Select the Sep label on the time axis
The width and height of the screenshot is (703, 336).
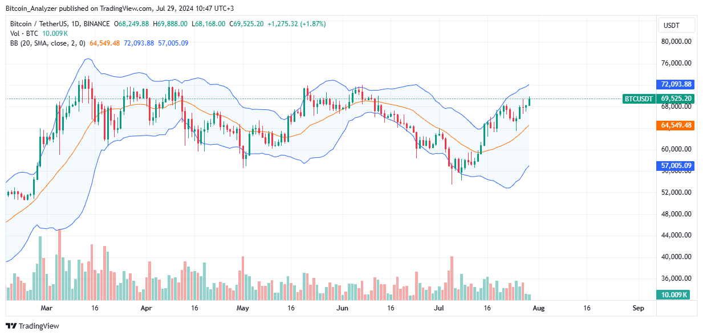coord(638,308)
